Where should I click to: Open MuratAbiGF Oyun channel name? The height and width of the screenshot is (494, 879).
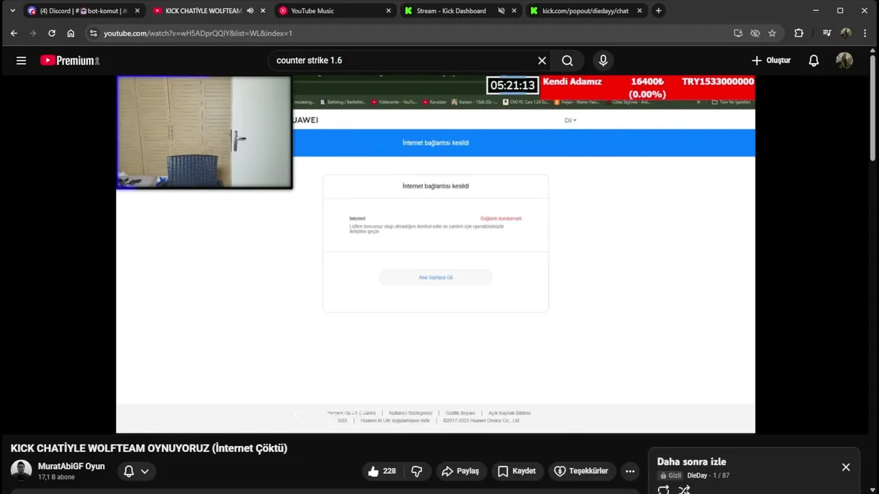(x=71, y=467)
